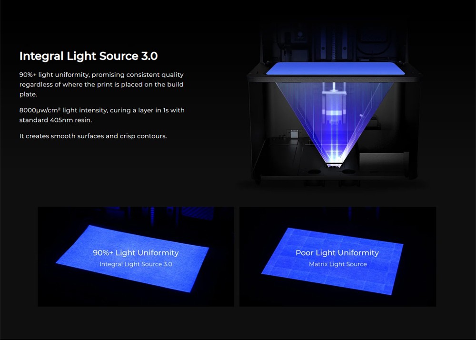Open the Poor Light Uniformity comparison image
The image size is (476, 340).
pos(337,257)
